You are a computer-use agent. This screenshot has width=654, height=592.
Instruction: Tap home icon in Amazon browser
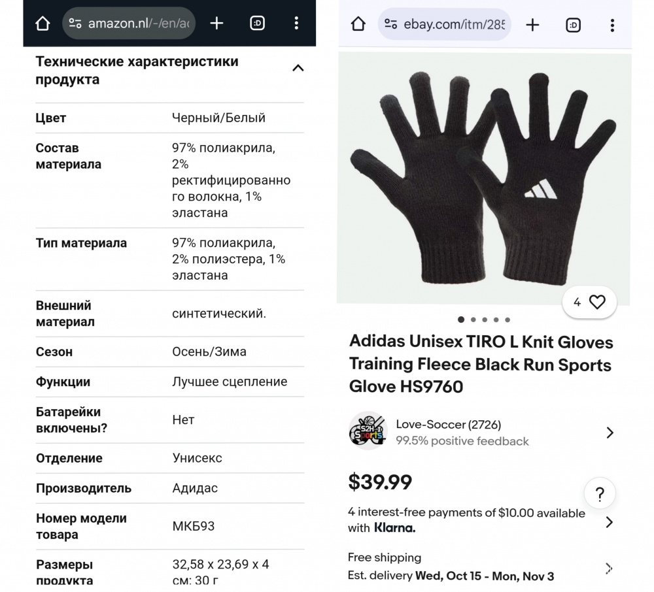pyautogui.click(x=43, y=24)
